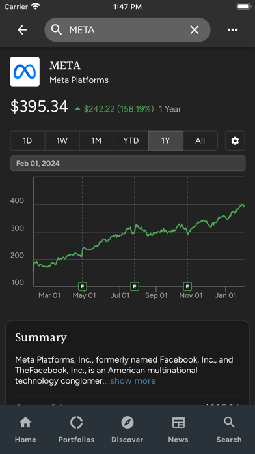255x454 pixels.
Task: Go to Home in the bottom bar
Action: (25, 430)
